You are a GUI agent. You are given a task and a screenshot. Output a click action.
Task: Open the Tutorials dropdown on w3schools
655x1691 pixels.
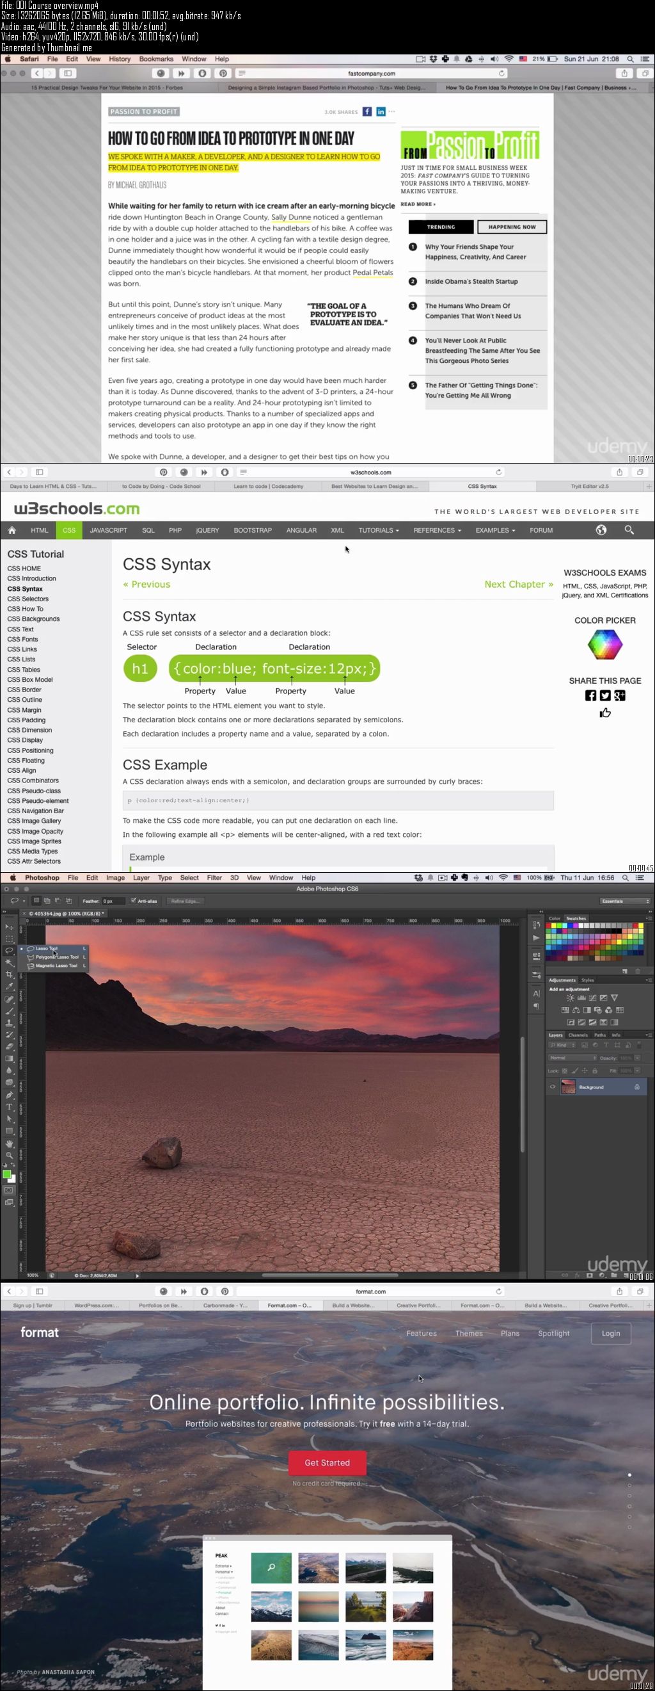pos(378,530)
